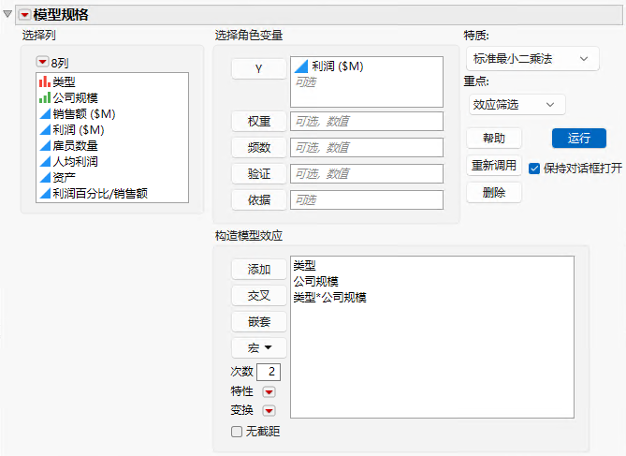Viewport: 626px width, 456px height.
Task: Click the 重新调用 button
Action: tap(494, 166)
